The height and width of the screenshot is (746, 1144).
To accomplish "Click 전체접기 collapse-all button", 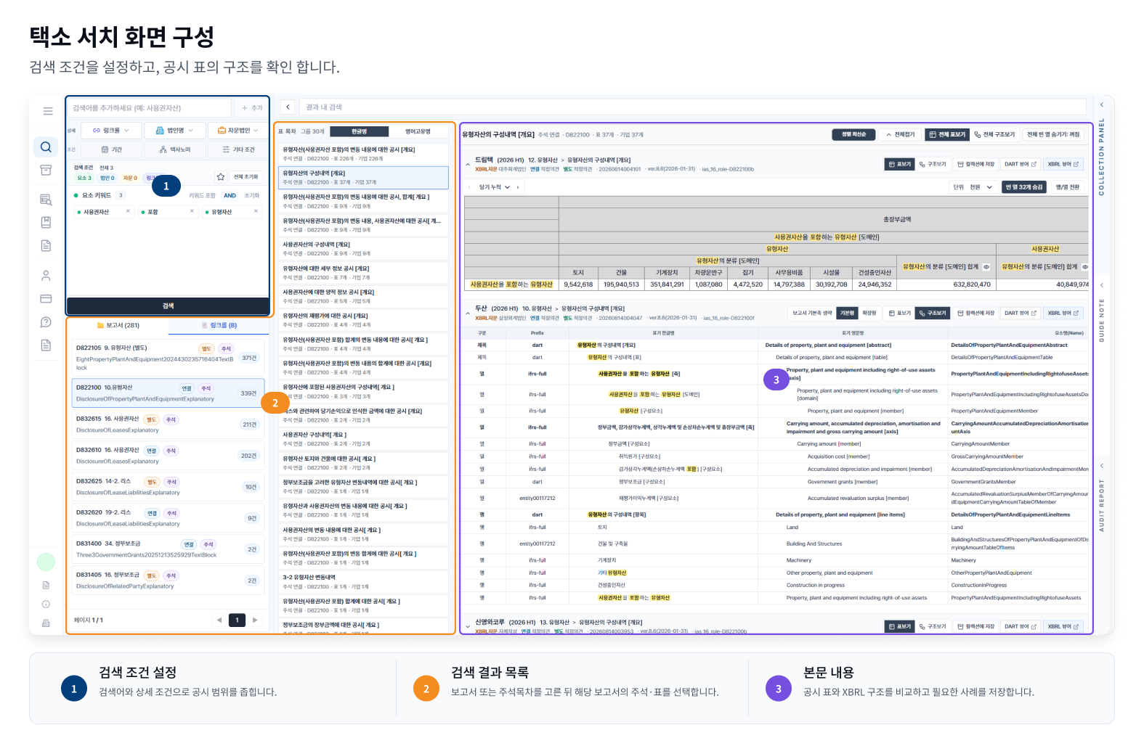I will point(899,134).
